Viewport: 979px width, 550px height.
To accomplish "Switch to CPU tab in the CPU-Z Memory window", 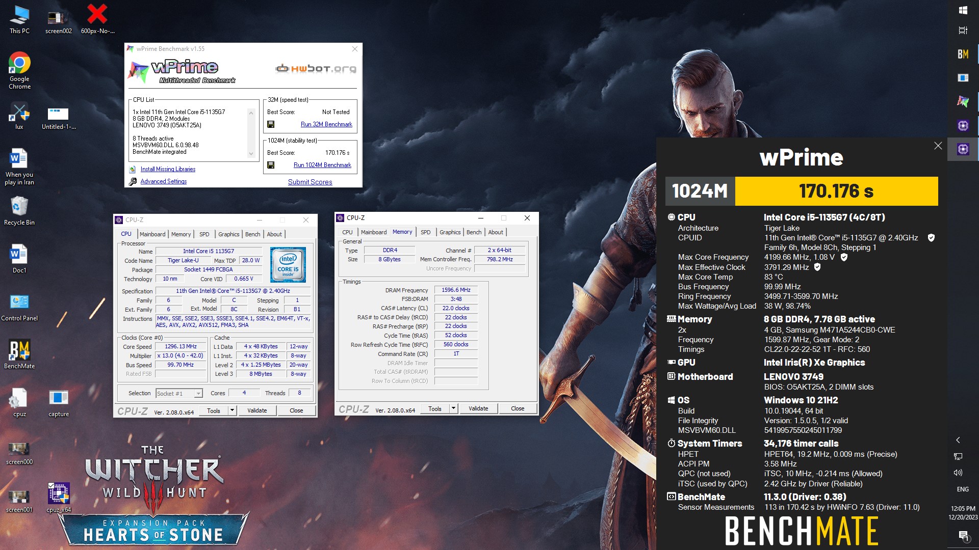I will pos(347,232).
